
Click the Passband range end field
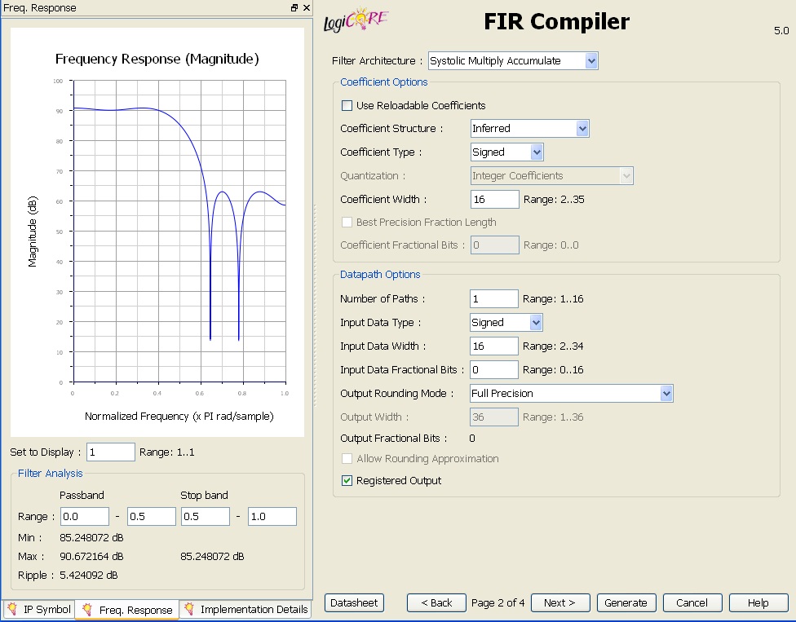point(151,517)
